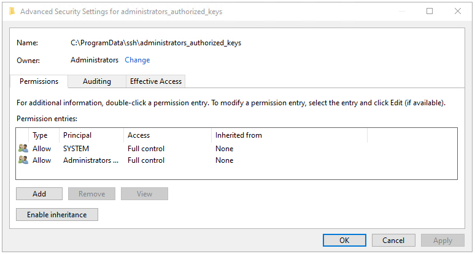
Task: Select the Administrators permission entry row
Action: tap(91, 160)
